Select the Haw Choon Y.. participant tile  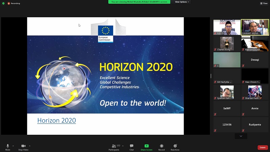pos(255,76)
